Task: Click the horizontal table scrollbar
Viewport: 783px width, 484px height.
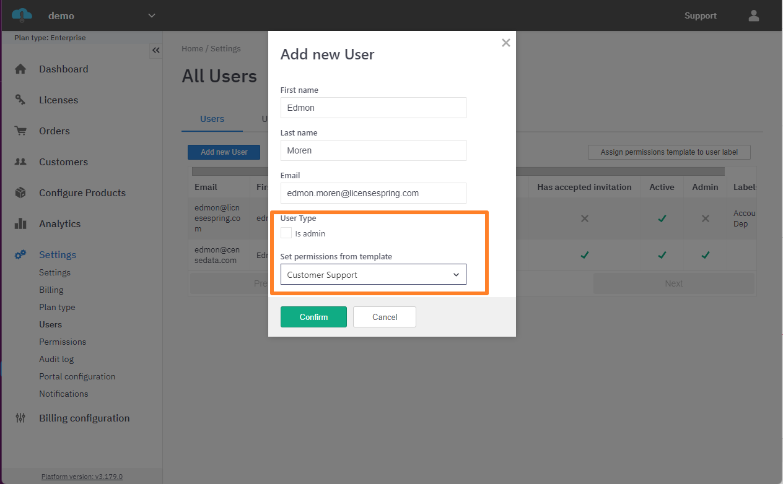Action: coord(458,171)
